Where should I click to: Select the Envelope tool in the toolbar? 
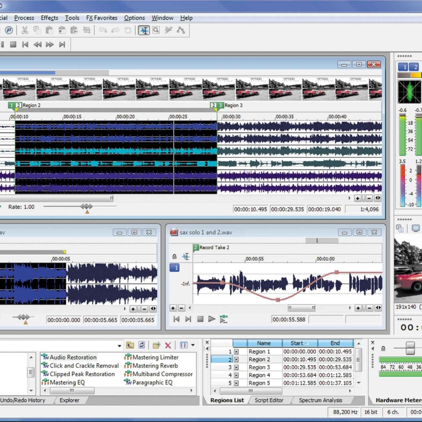[181, 30]
